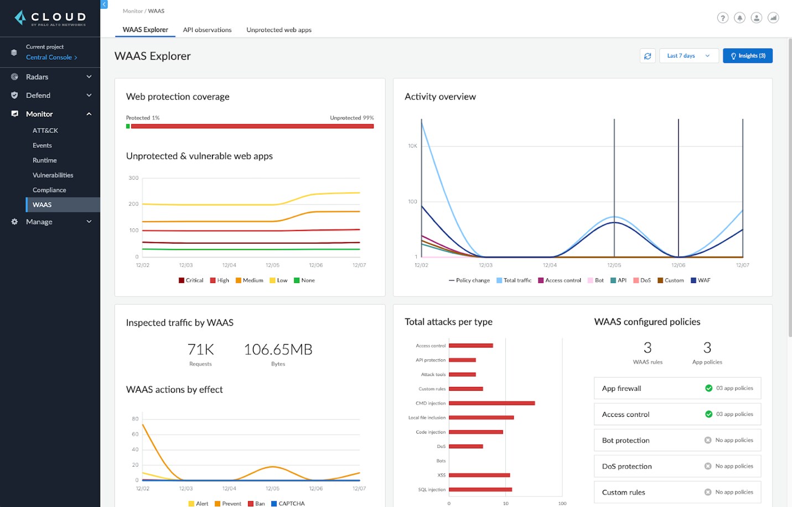Toggle the CAPTCHA legend entry
Viewport: 792px width, 507px height.
coord(288,504)
